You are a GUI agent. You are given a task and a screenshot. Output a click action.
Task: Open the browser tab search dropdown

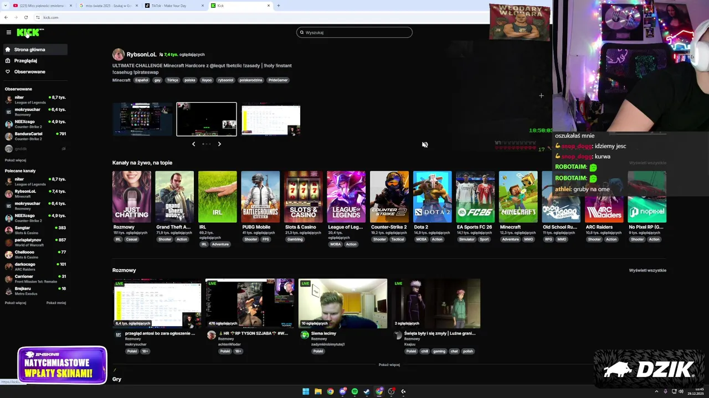tap(5, 6)
